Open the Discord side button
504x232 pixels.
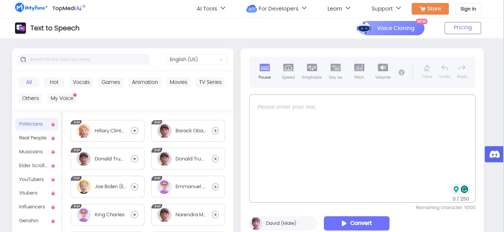tap(494, 154)
